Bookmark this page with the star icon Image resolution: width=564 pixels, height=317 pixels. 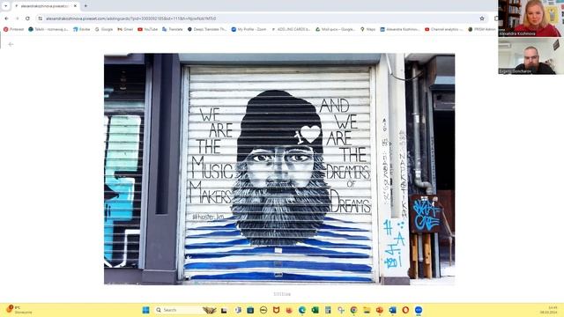pyautogui.click(x=482, y=18)
